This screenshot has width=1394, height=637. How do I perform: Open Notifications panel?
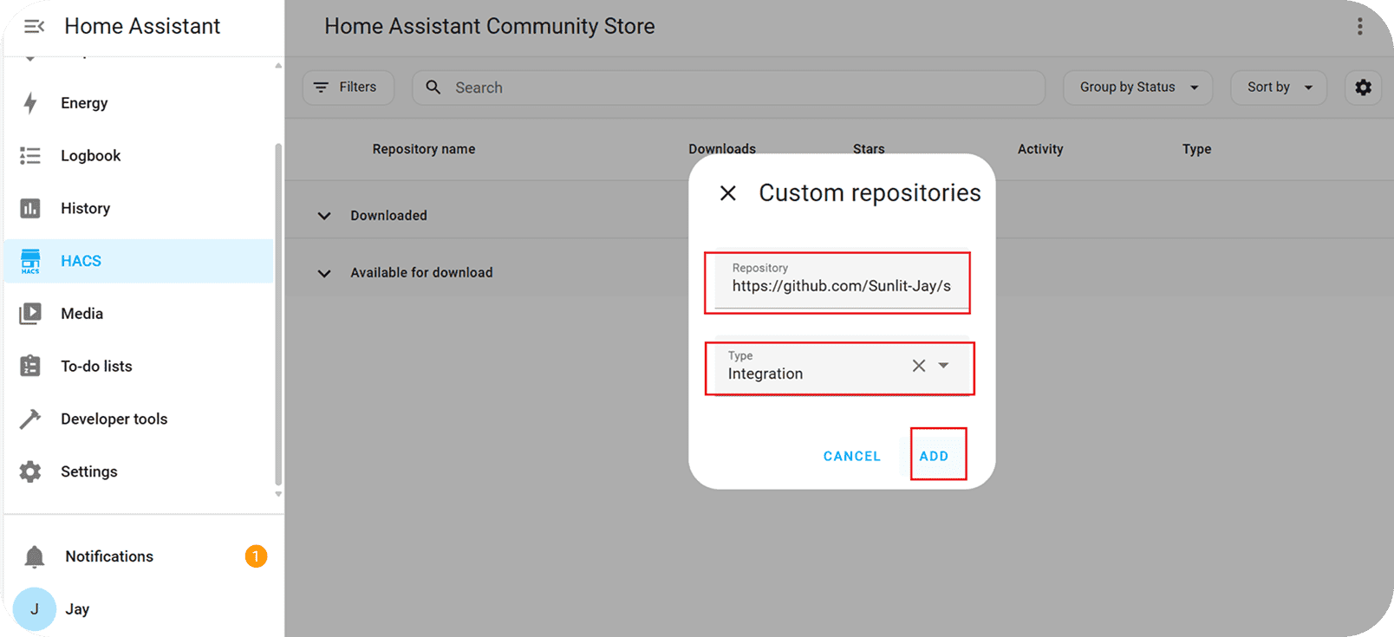(x=109, y=556)
